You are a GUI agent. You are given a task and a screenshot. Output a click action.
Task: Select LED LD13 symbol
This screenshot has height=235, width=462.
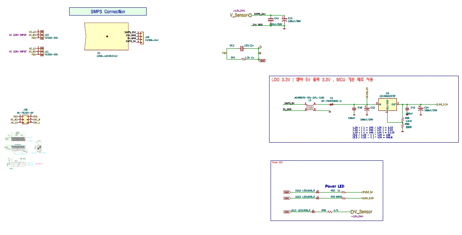coord(313,212)
